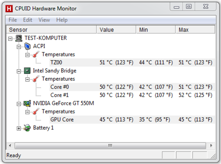Minimize the Hardware Monitor window
The image size is (221, 164).
point(176,7)
